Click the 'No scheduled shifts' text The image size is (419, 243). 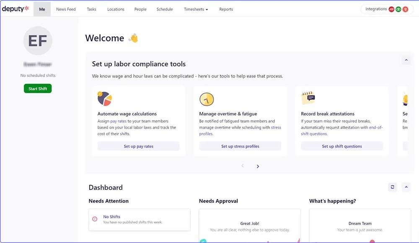[38, 75]
